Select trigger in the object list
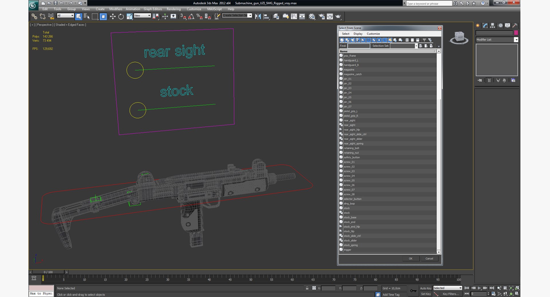550x297 pixels. [x=347, y=250]
